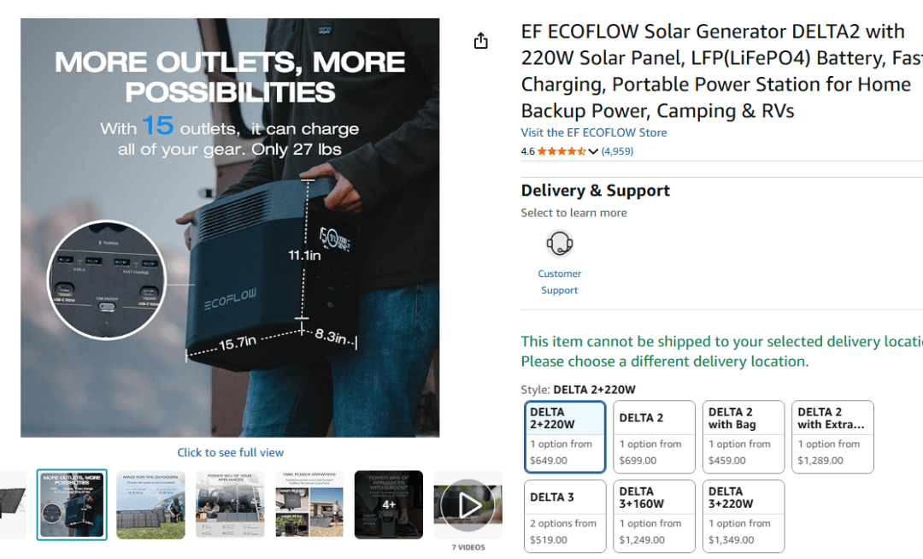The width and height of the screenshot is (923, 559).
Task: Open the rating breakdown chevron
Action: (593, 151)
